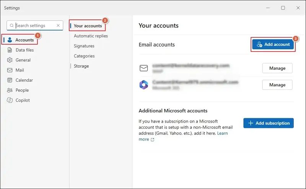Click the person-plus icon on Add account
The image size is (306, 189).
click(x=259, y=44)
